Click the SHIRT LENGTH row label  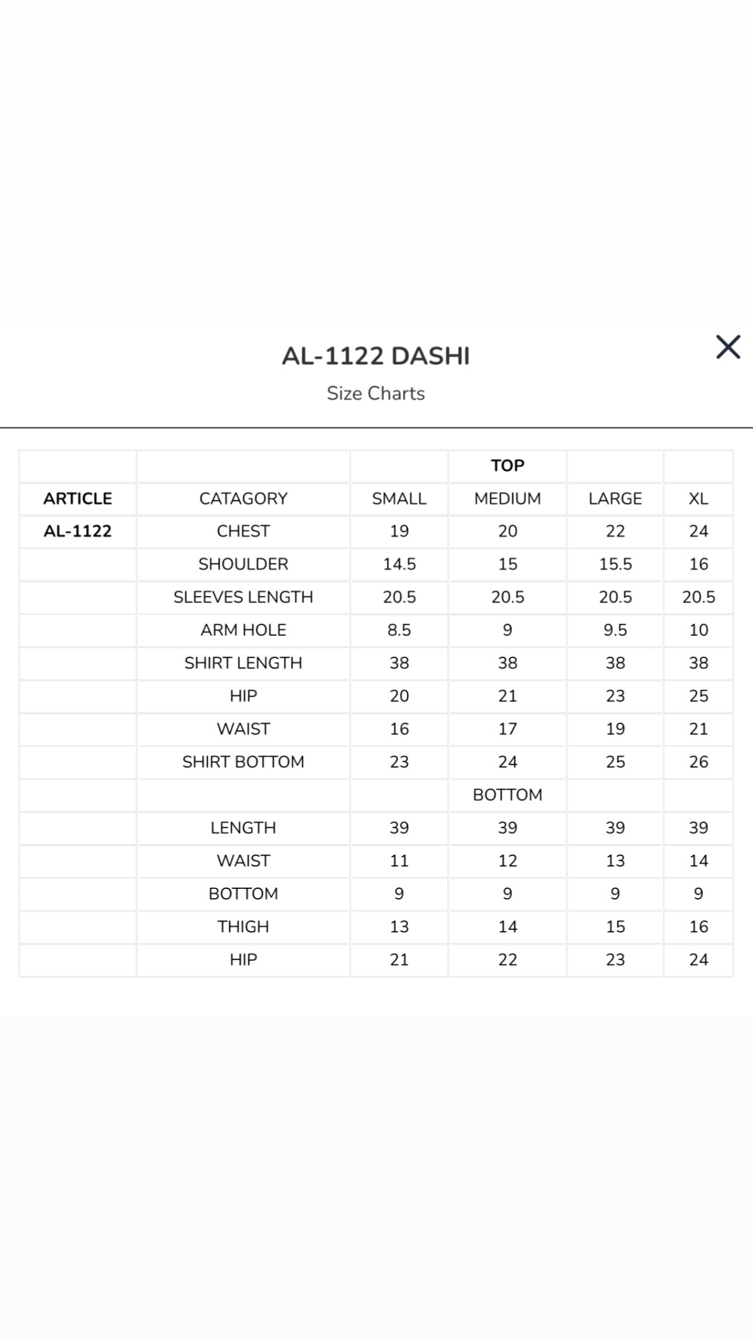243,663
